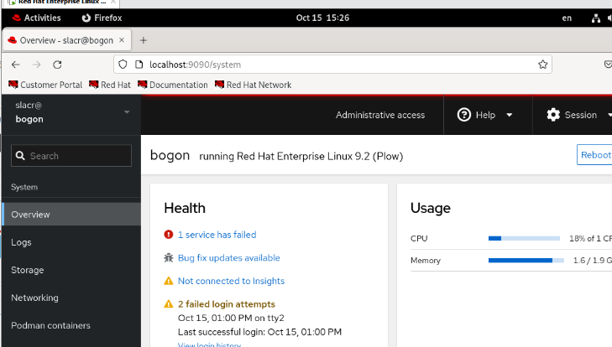
Task: Click the Administrative access button
Action: [x=380, y=115]
